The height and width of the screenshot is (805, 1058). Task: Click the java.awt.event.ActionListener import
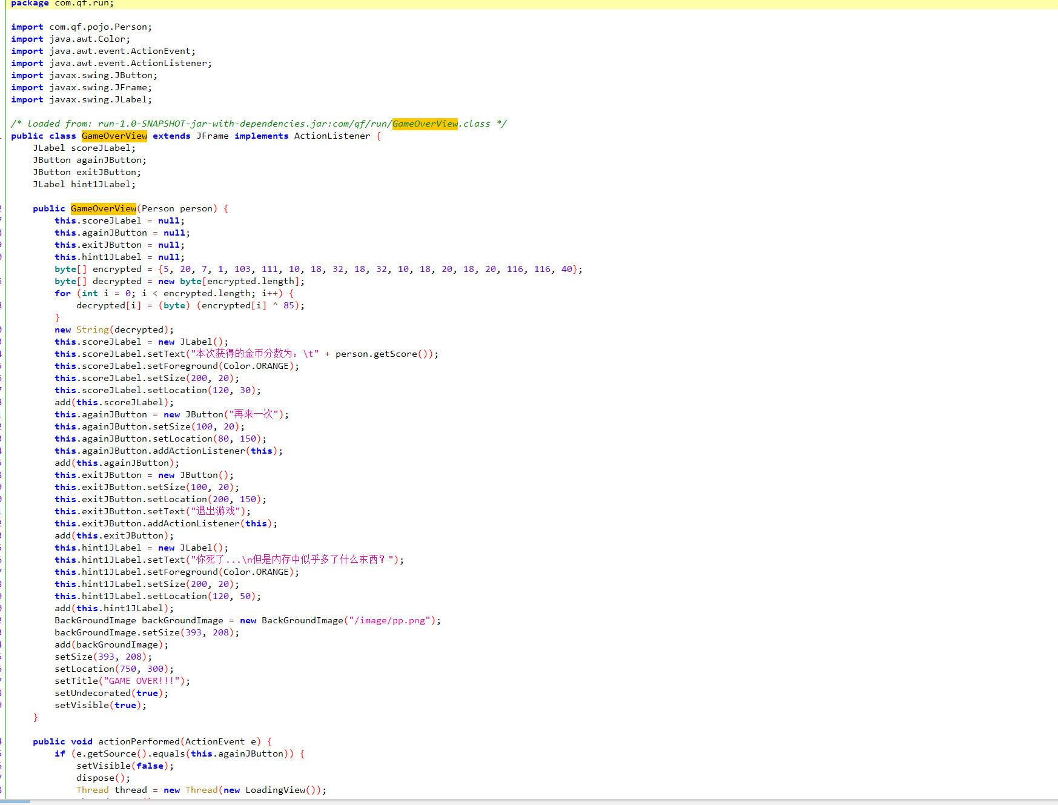[111, 63]
